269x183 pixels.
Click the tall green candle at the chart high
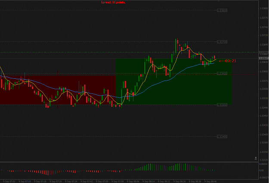[x=176, y=46]
